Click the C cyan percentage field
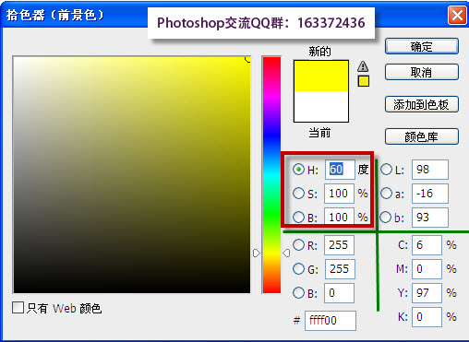This screenshot has height=342, width=469. 427,245
